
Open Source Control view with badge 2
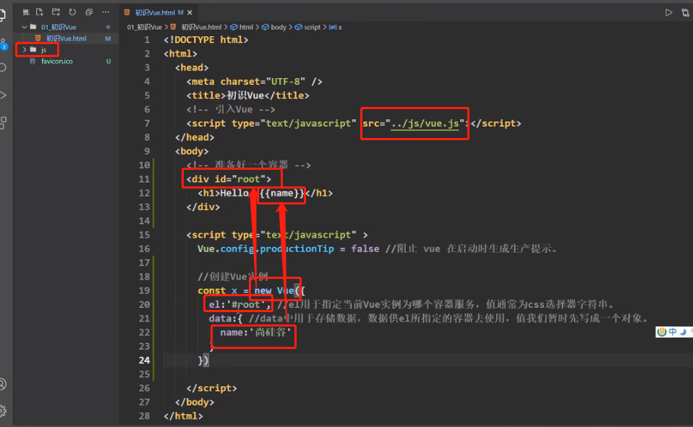point(3,44)
